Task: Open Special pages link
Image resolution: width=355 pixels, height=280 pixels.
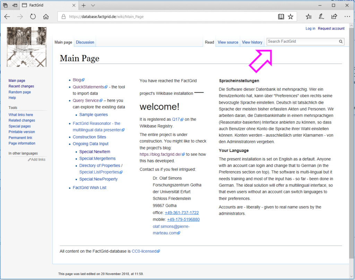Action: point(20,126)
